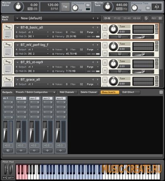Switch BT_mV_perf-leg_f to the next instrument
165x181 pixels.
pyautogui.click(x=98, y=45)
